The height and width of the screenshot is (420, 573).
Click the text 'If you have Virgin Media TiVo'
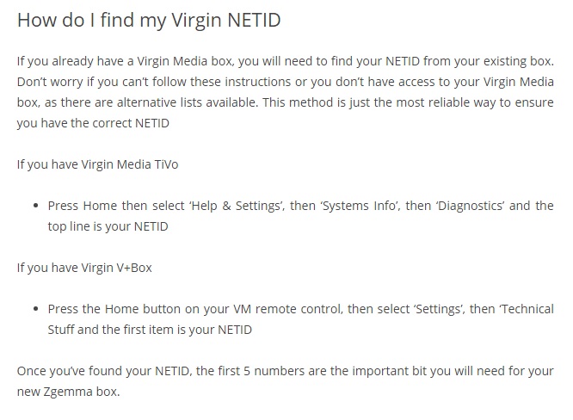tap(97, 164)
